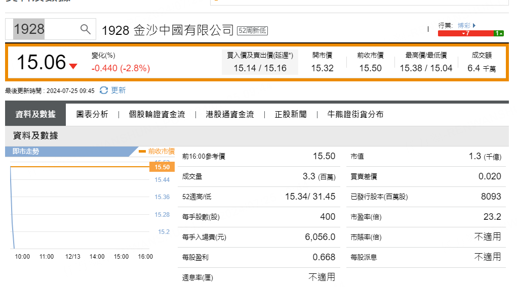Open the 博彩 industry link
Screen dimensions: 517x287
[x=464, y=25]
